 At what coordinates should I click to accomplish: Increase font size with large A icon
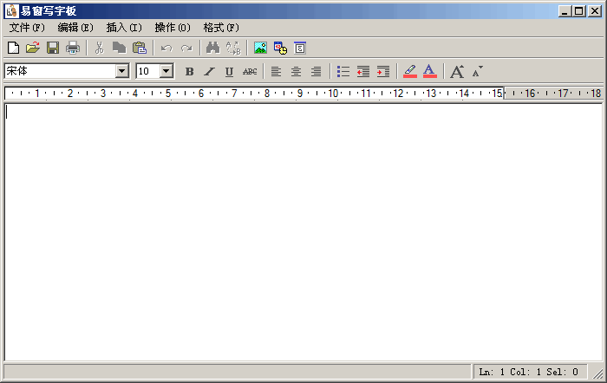pos(457,71)
